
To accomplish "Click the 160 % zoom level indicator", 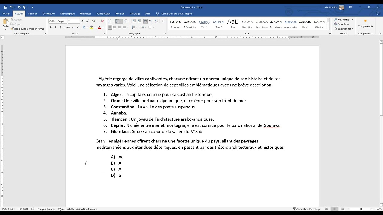I will [x=378, y=209].
